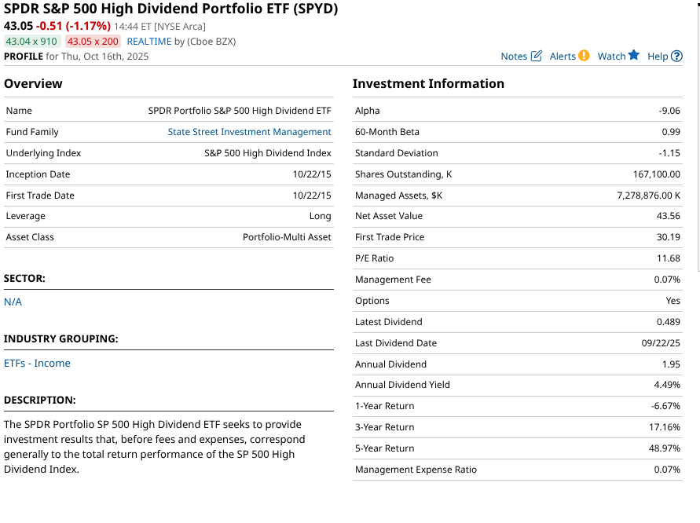Open State Street Investment Management fund family
700x523 pixels.
point(249,132)
